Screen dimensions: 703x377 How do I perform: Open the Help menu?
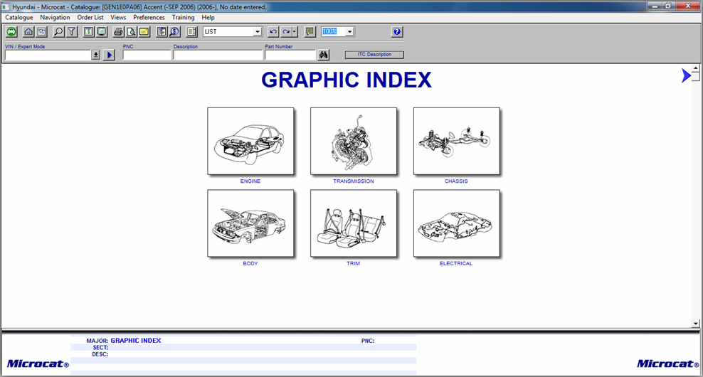click(x=208, y=18)
